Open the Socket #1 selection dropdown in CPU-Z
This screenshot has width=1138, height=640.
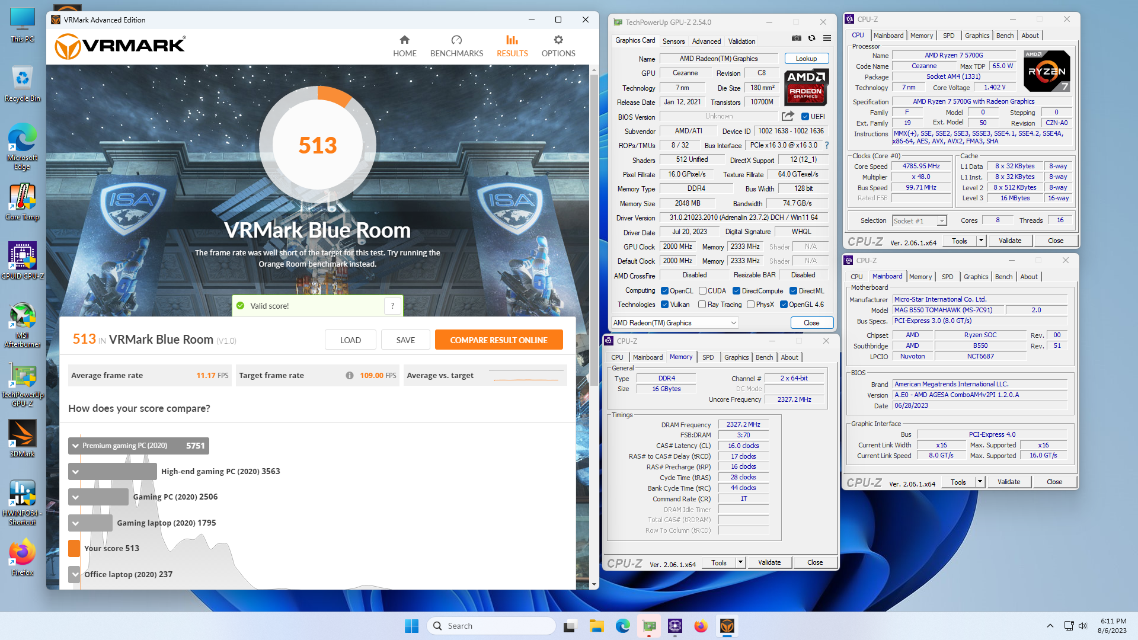919,220
